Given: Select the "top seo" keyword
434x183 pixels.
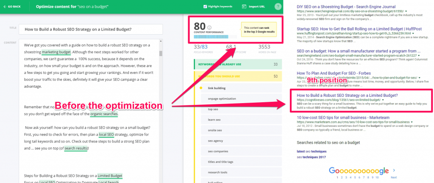Looking at the screenshot, I should 241,109.
